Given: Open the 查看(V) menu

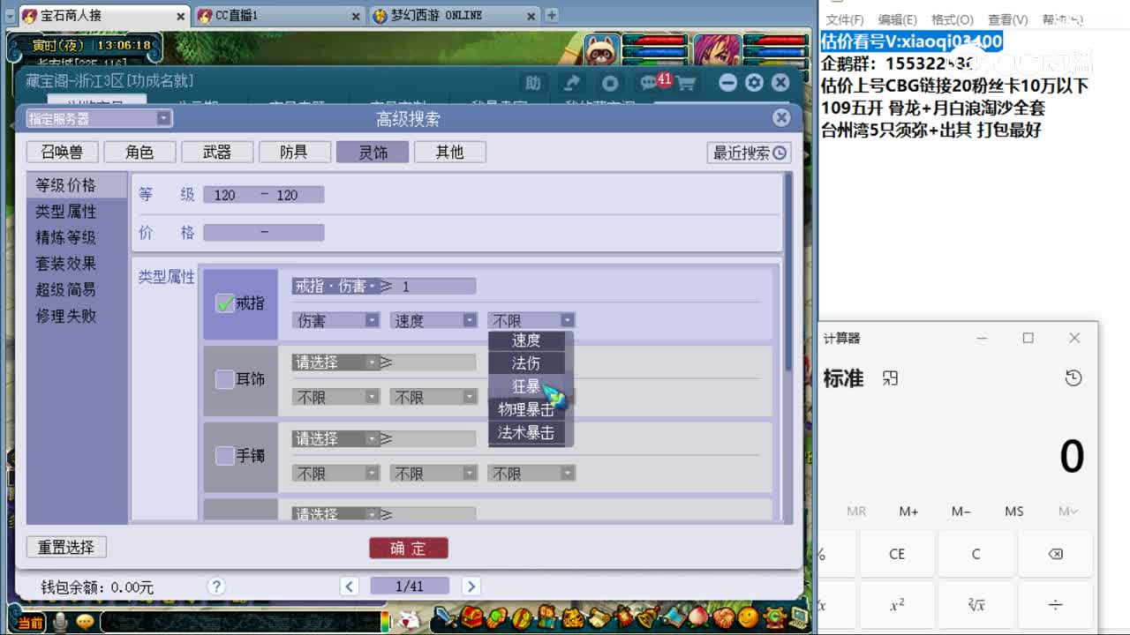Looking at the screenshot, I should 1007,19.
